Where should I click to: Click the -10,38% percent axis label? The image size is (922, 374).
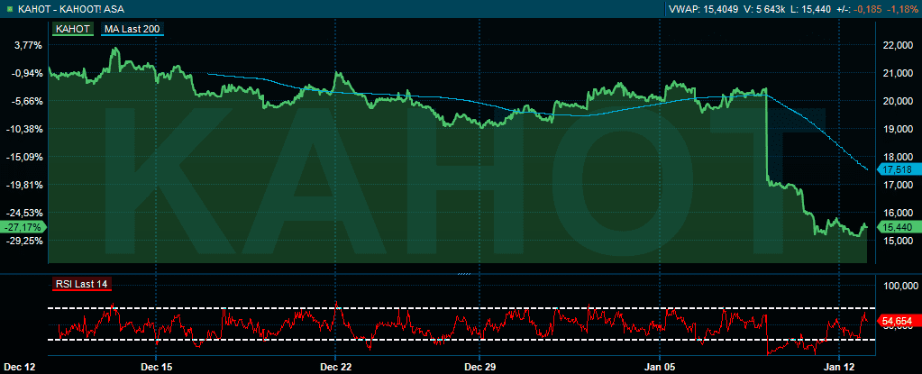click(x=23, y=129)
